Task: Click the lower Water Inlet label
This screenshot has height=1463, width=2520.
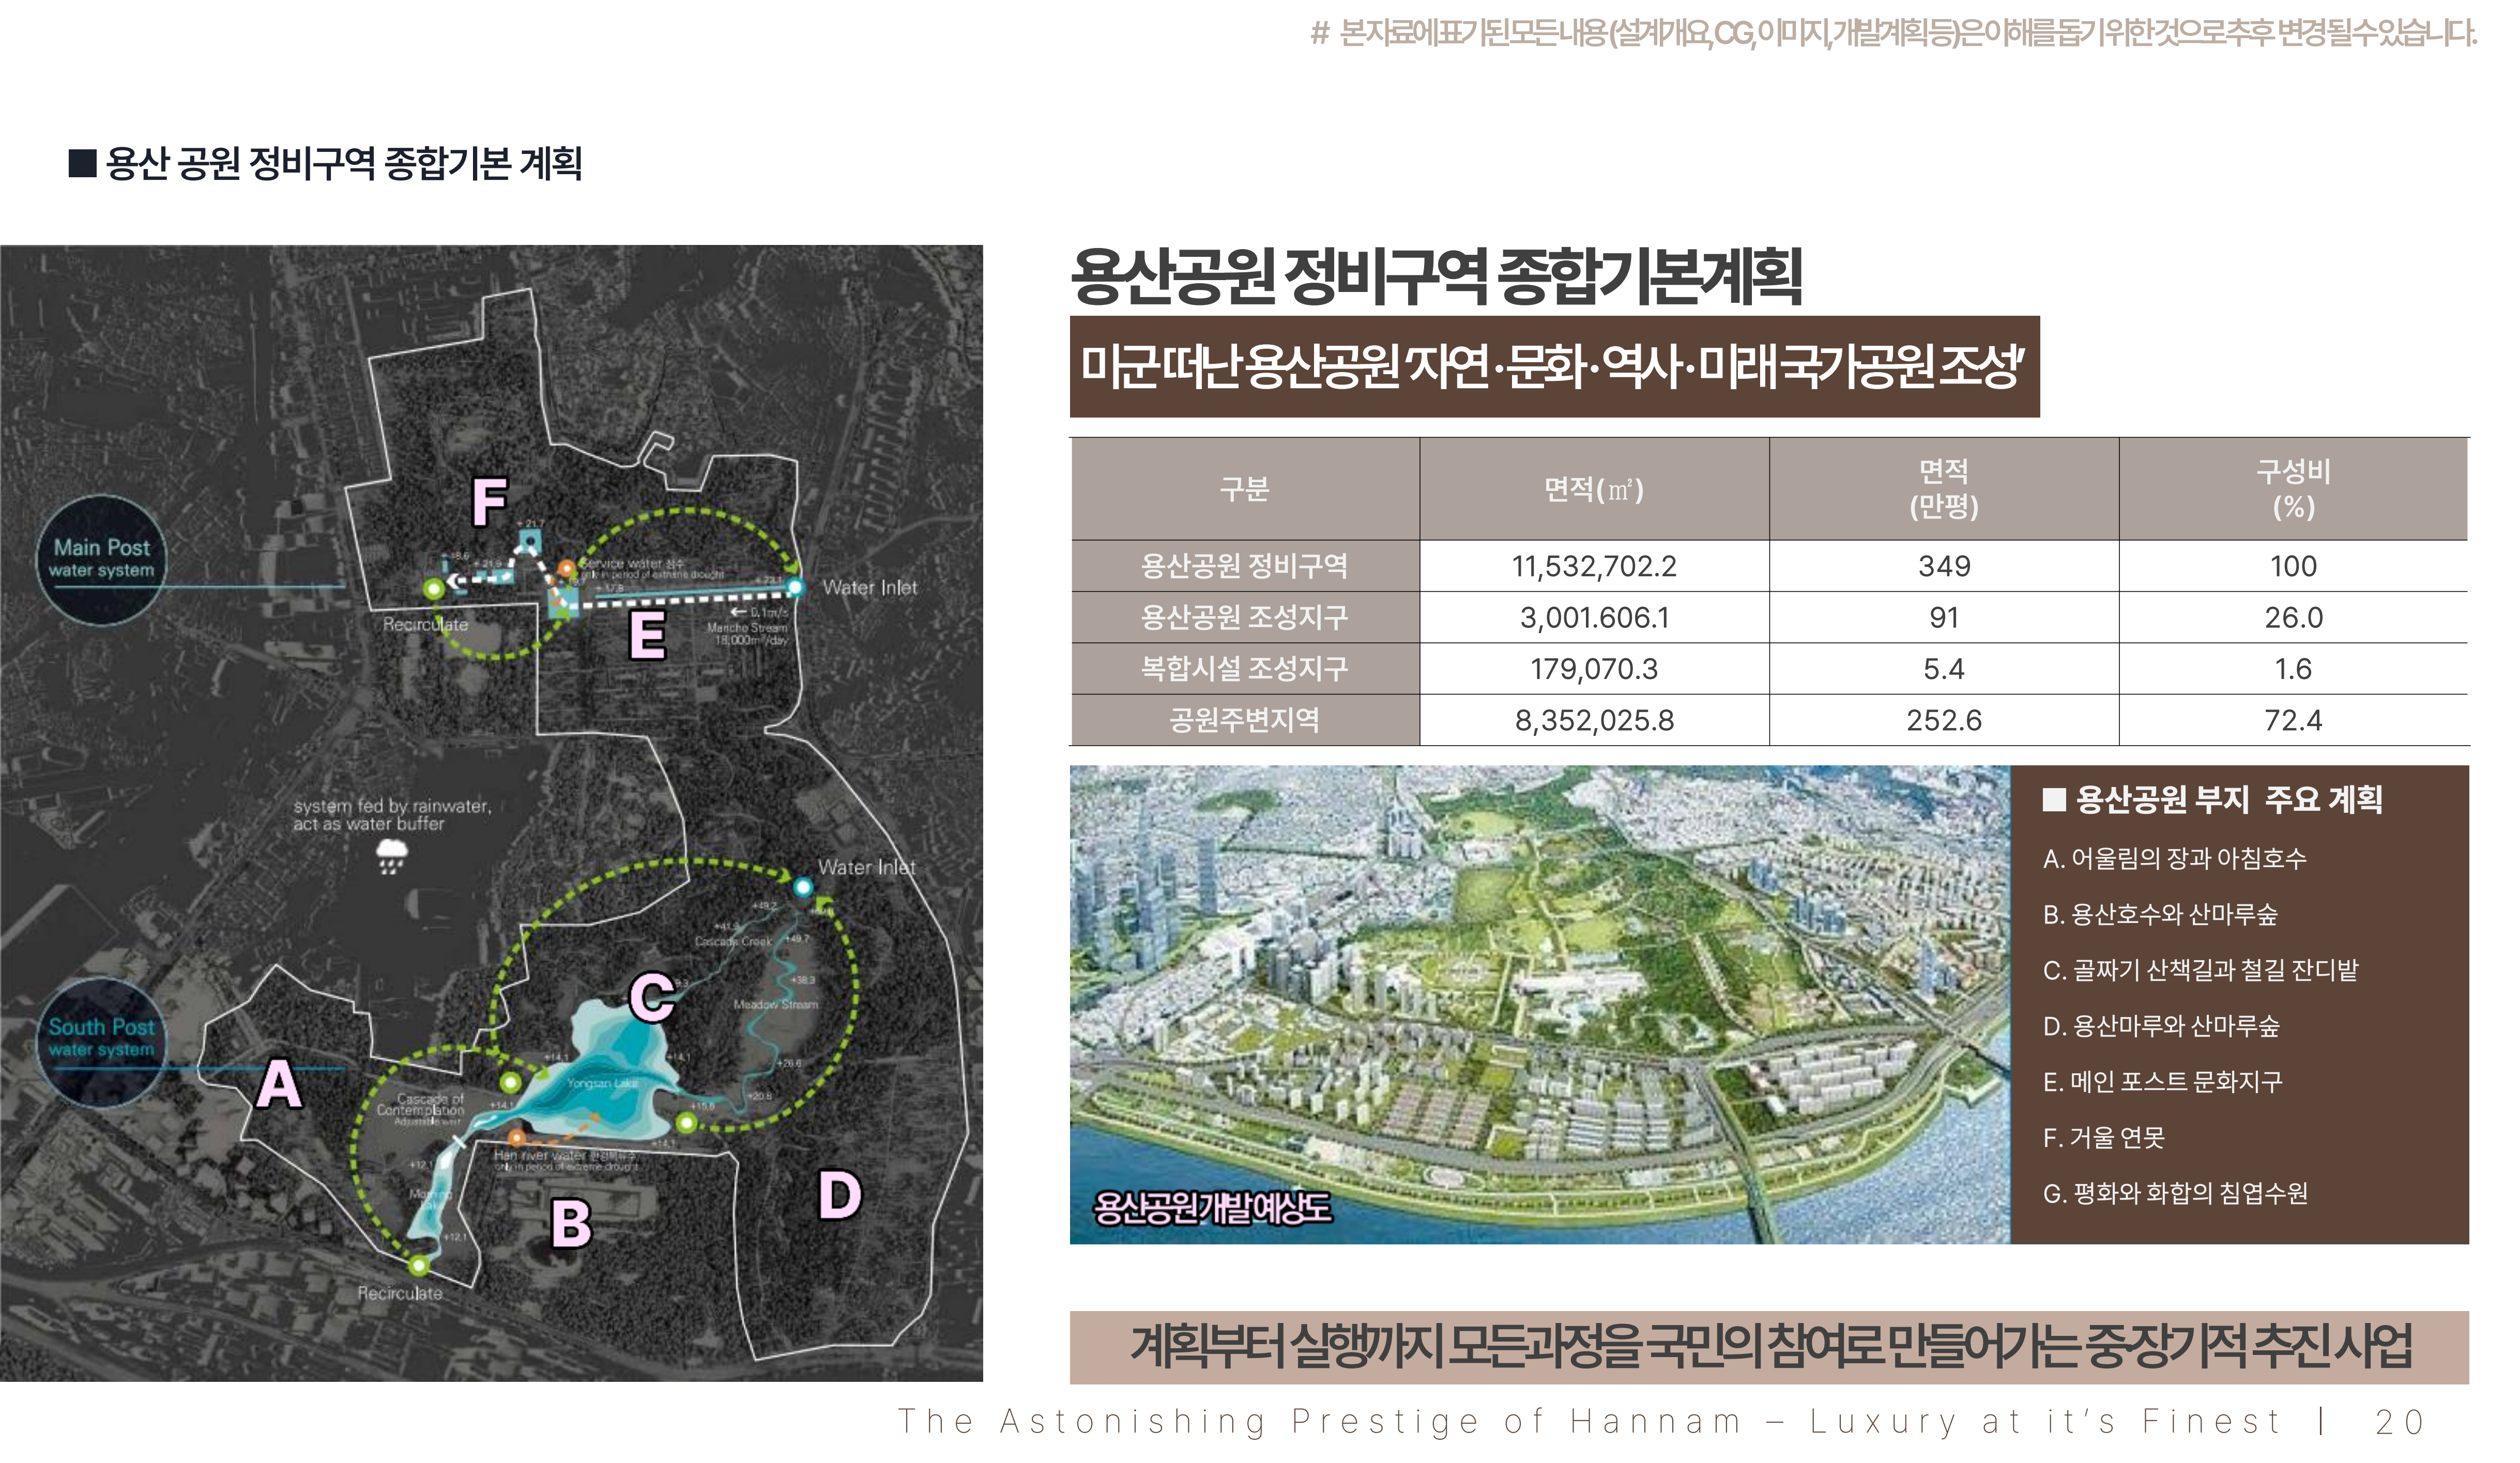Action: click(866, 867)
